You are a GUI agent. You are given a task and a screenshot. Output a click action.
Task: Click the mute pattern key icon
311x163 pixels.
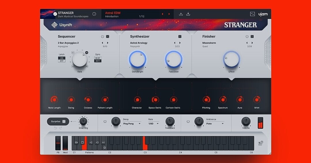(x=76, y=142)
